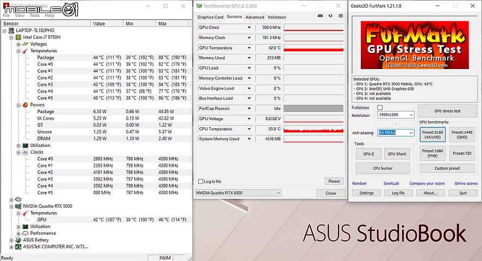Click the Intel Core i7 9750H chip icon

[18, 37]
